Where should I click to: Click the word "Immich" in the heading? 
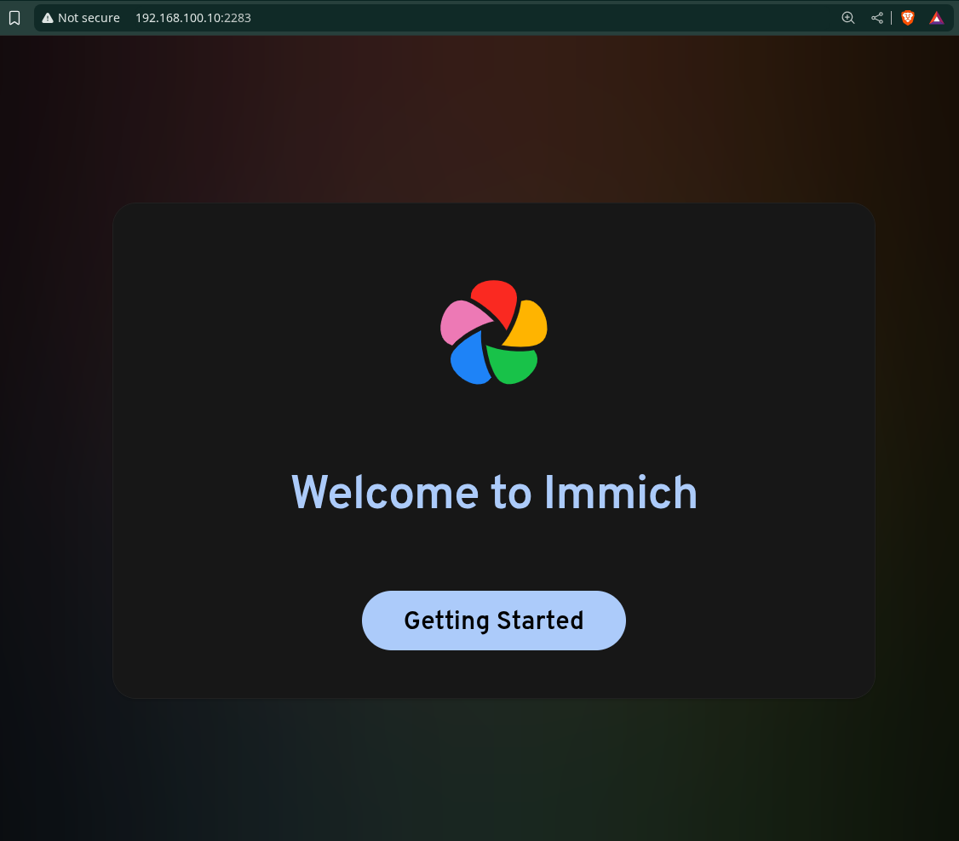620,493
